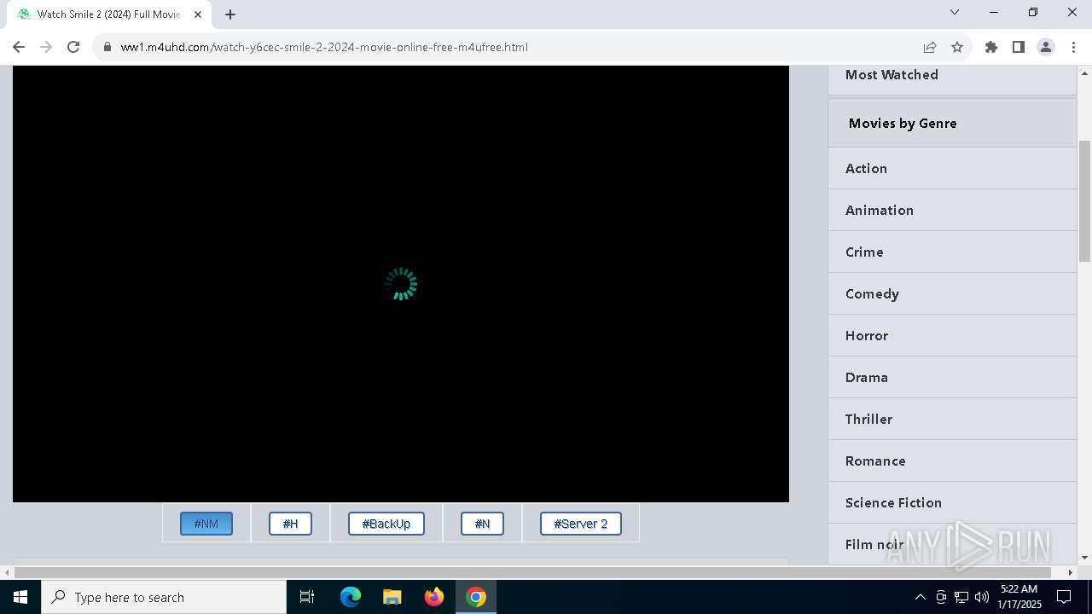Switch to the #NM video server
Image resolution: width=1092 pixels, height=614 pixels.
[x=206, y=524]
